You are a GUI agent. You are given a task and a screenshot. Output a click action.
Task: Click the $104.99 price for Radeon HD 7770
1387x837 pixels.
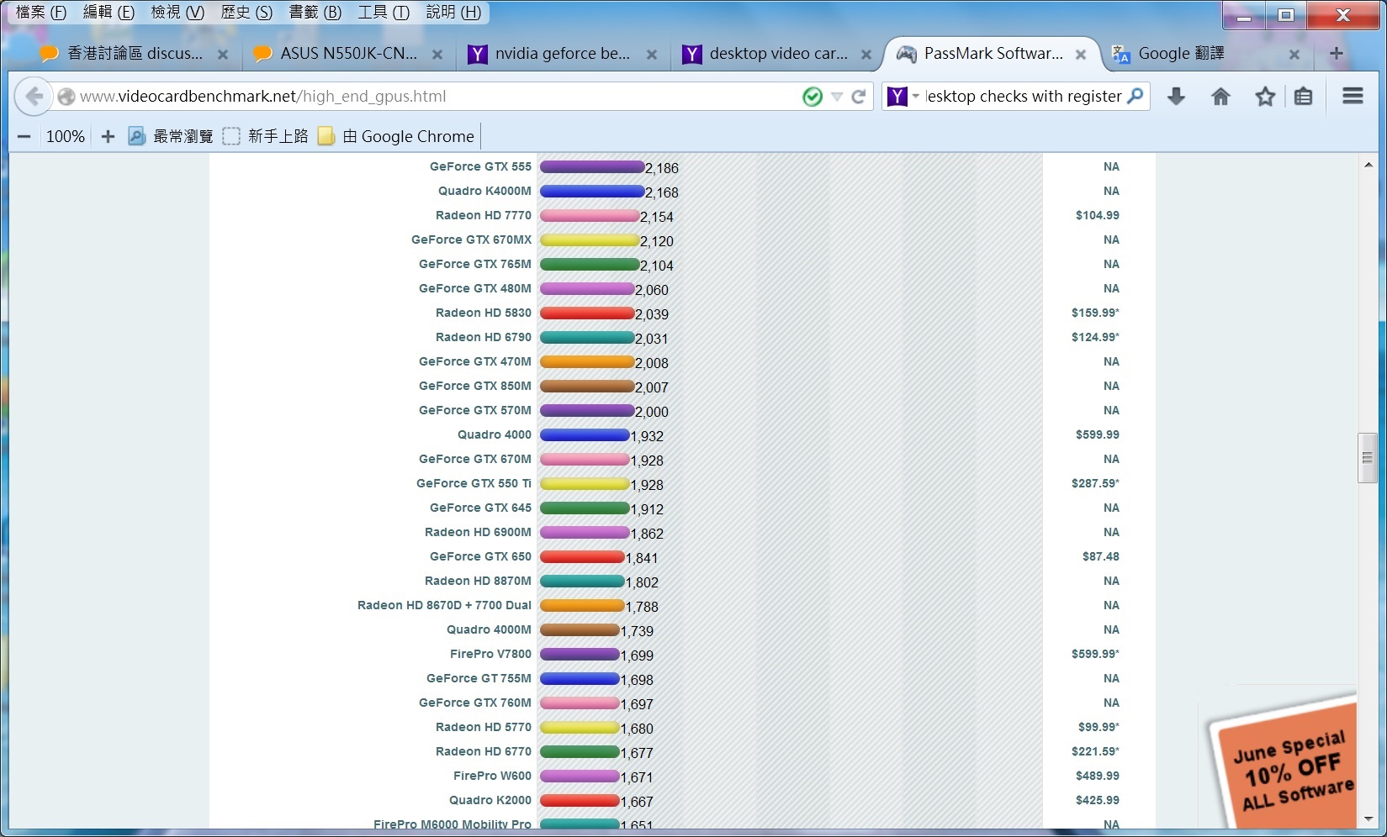(x=1097, y=215)
